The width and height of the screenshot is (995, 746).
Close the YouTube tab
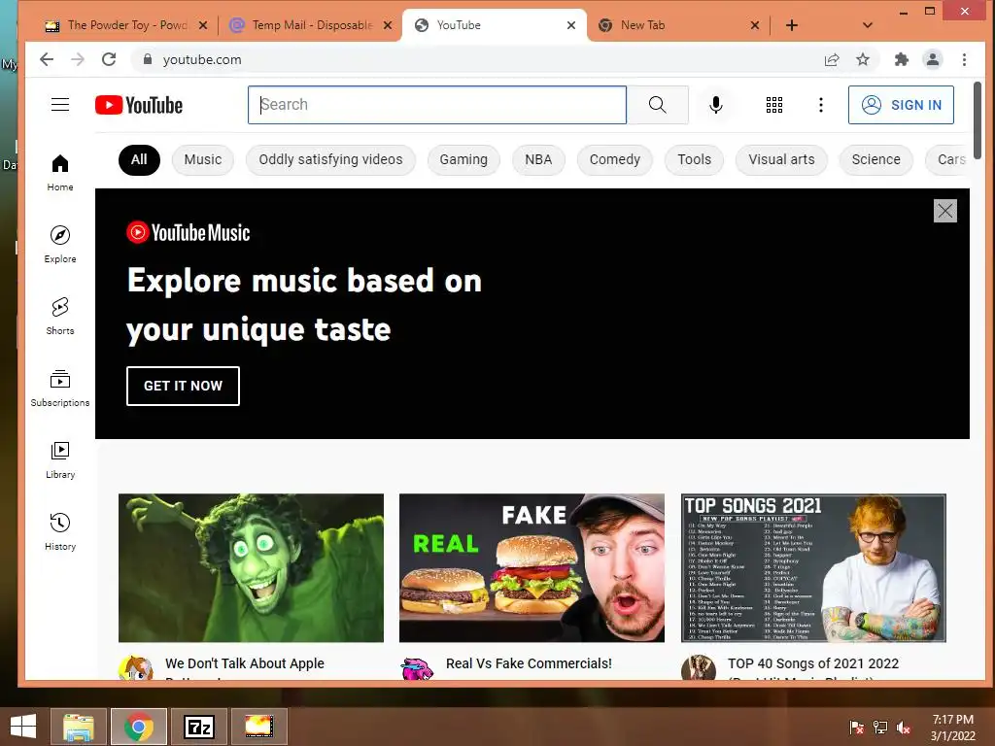(571, 25)
